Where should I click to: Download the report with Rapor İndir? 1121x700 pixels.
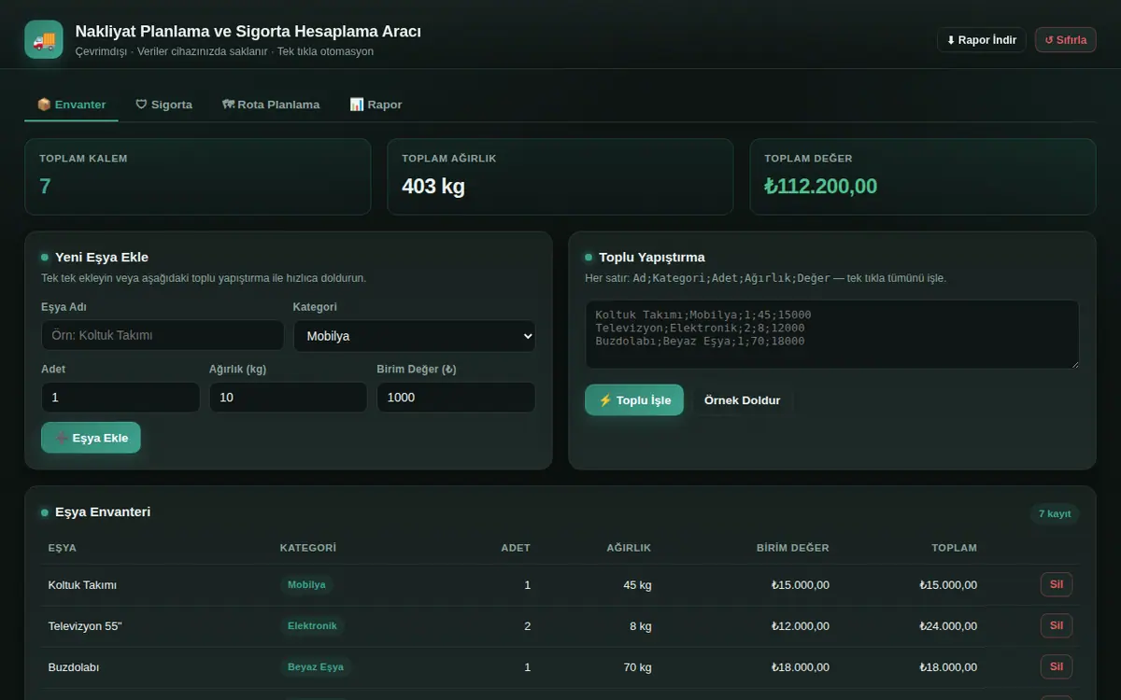981,40
